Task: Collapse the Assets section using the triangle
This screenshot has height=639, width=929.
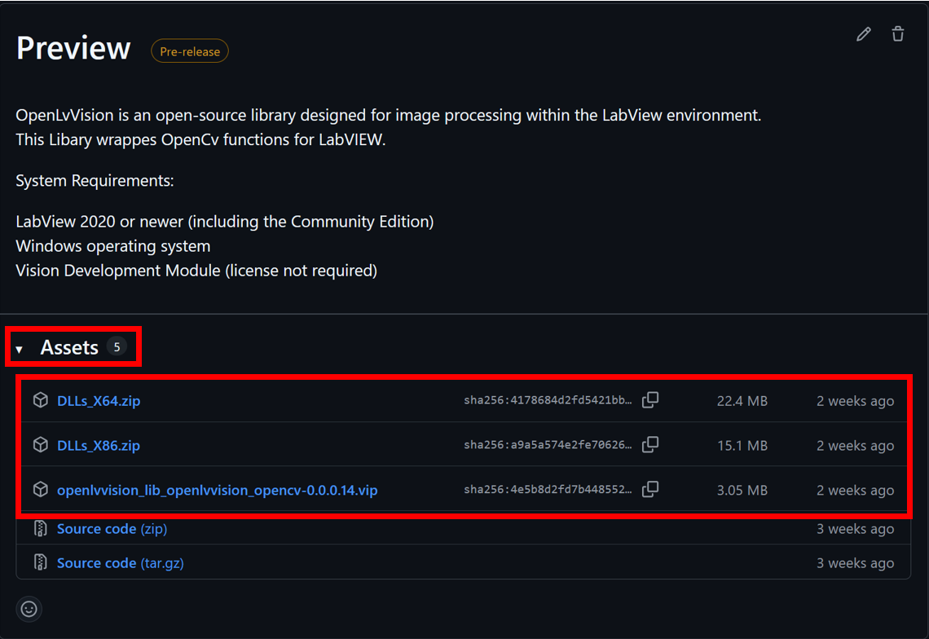Action: [20, 349]
